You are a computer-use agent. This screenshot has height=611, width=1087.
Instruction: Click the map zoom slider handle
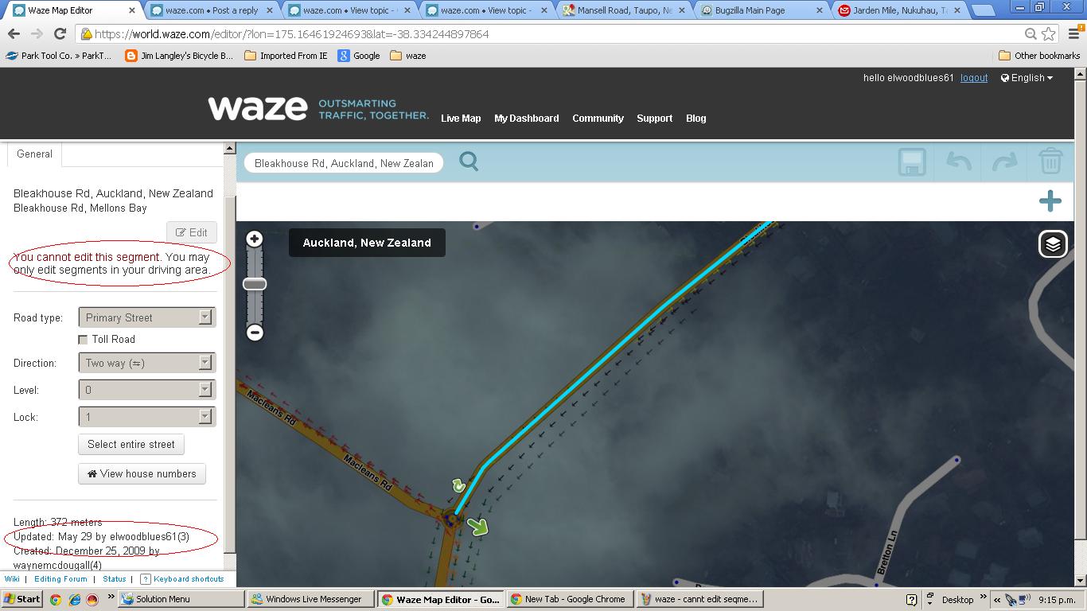(x=255, y=284)
